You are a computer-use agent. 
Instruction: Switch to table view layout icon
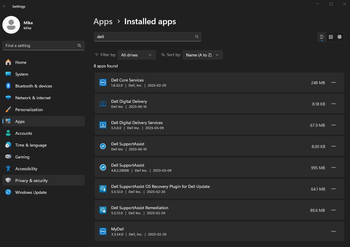click(x=340, y=37)
